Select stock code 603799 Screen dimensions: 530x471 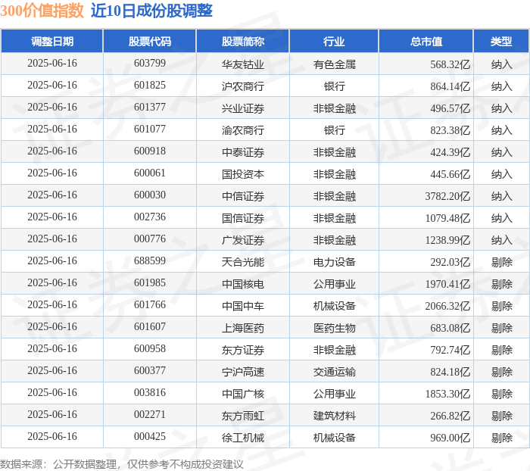(150, 63)
